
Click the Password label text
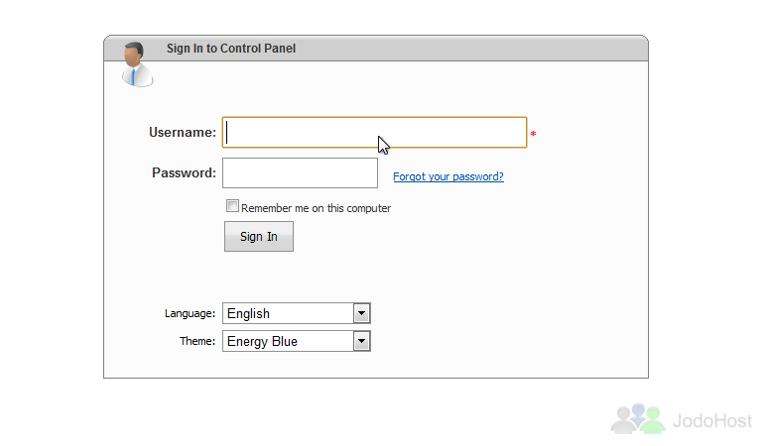coord(184,172)
